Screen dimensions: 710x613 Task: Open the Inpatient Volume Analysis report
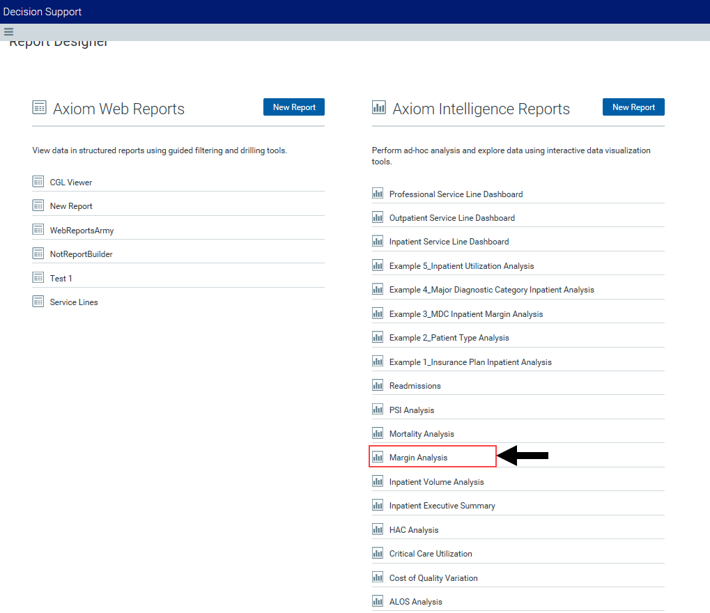coord(436,482)
